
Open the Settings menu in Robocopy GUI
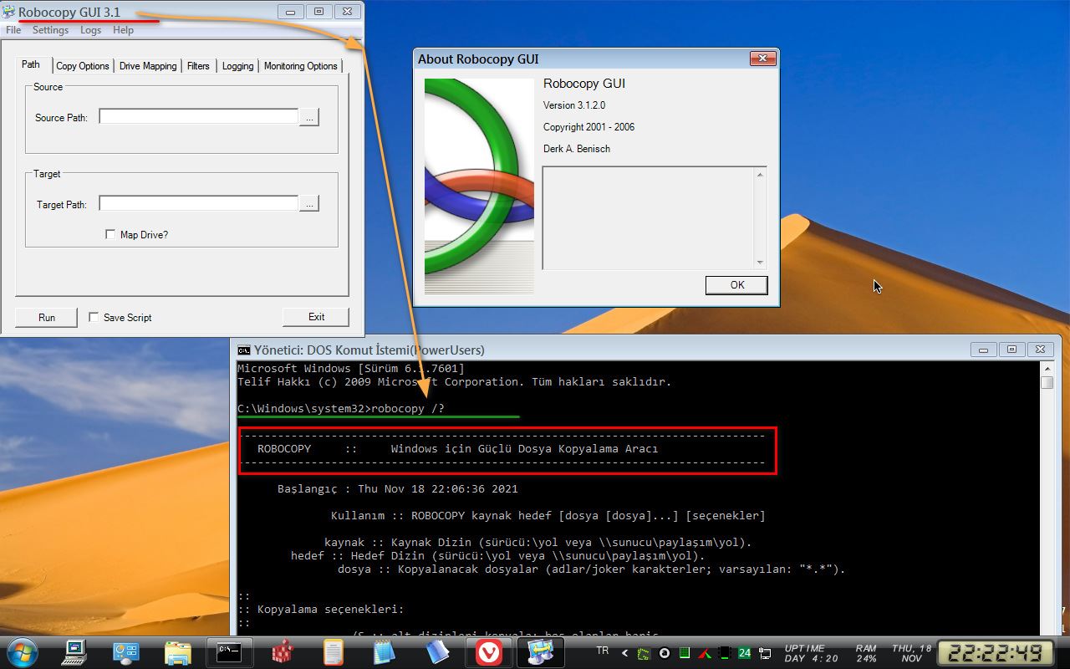pyautogui.click(x=50, y=30)
